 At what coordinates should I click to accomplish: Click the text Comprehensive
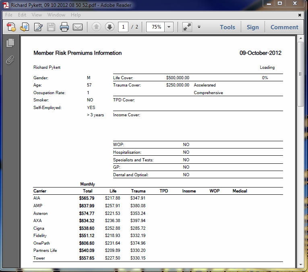tap(208, 93)
